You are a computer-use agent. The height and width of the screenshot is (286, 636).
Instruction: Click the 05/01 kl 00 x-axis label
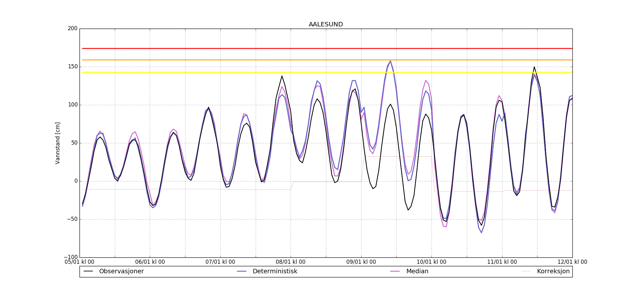(79, 262)
